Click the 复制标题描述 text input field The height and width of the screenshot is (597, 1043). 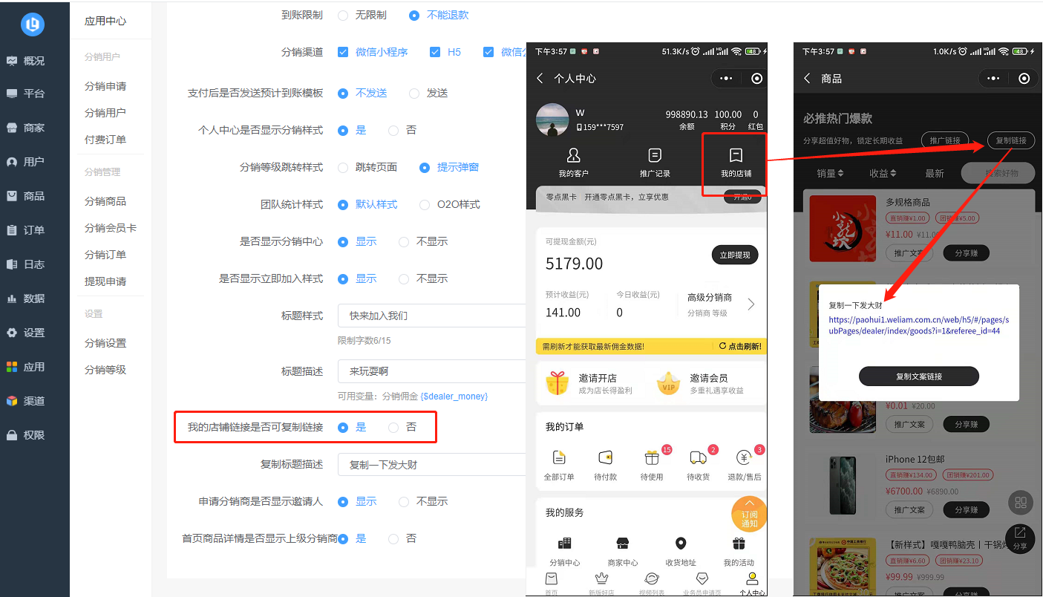(x=431, y=465)
